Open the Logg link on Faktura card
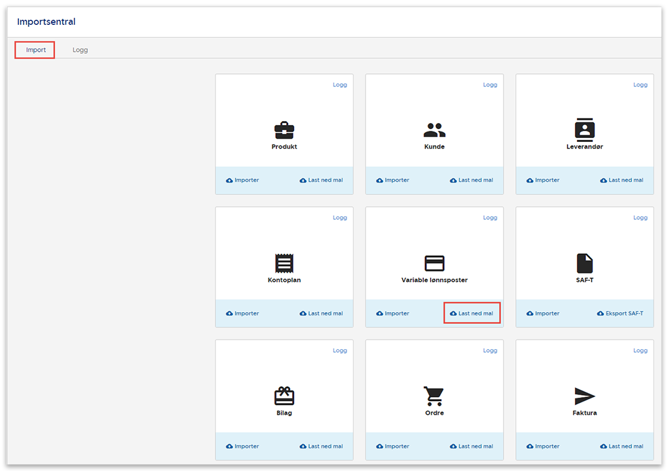Image resolution: width=668 pixels, height=471 pixels. tap(640, 351)
